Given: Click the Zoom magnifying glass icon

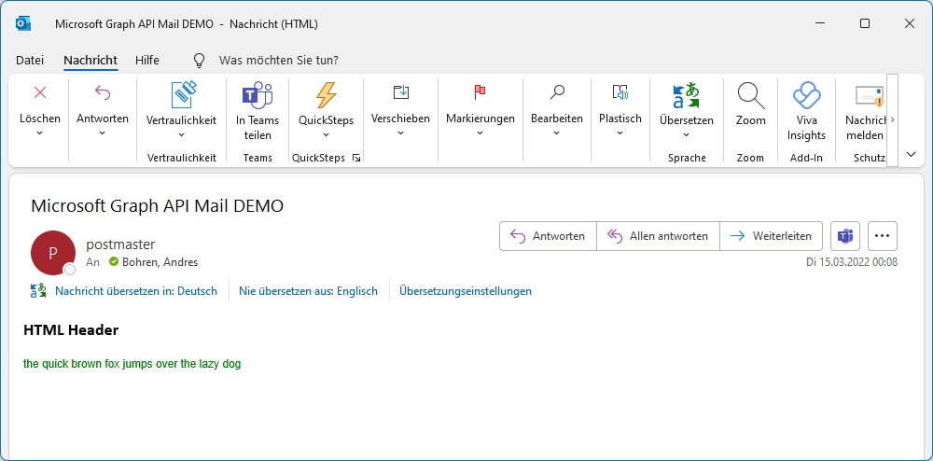Looking at the screenshot, I should coord(751,95).
